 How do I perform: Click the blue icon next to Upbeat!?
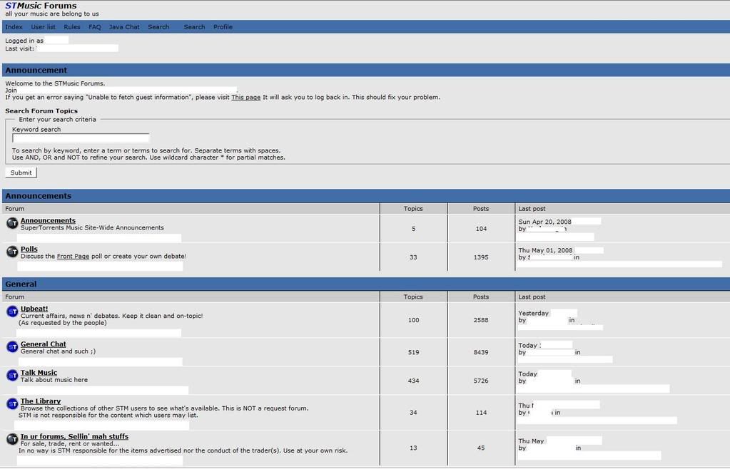[12, 311]
